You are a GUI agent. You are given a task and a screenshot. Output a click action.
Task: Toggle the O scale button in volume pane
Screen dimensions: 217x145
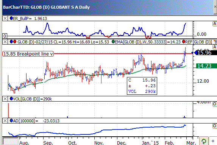215,104
